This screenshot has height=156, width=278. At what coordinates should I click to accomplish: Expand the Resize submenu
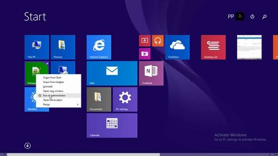click(x=59, y=104)
